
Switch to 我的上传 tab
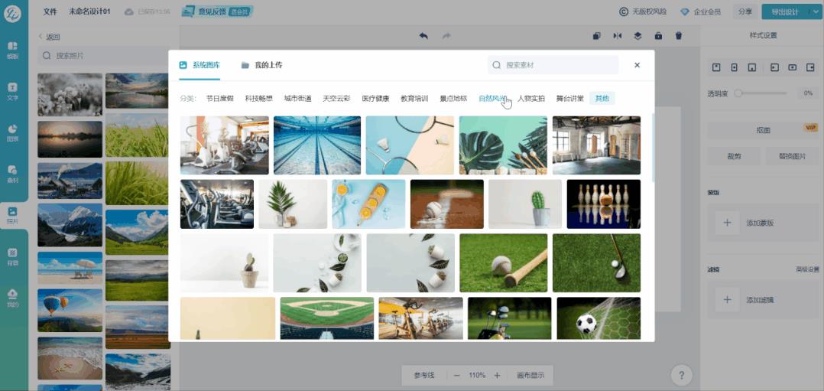262,66
